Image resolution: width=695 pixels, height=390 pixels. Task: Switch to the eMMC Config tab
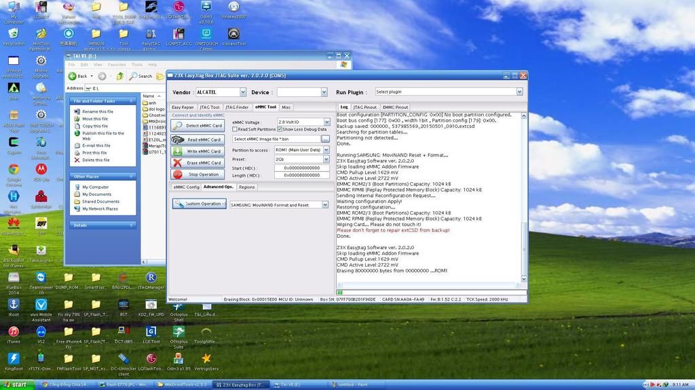coord(186,187)
